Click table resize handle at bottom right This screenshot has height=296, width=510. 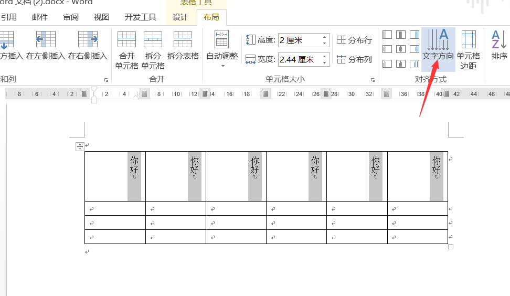[451, 247]
